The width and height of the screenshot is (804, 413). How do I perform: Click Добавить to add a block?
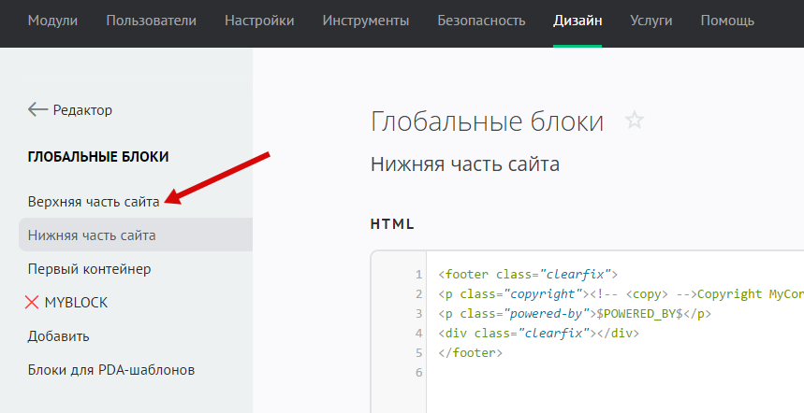tap(59, 336)
